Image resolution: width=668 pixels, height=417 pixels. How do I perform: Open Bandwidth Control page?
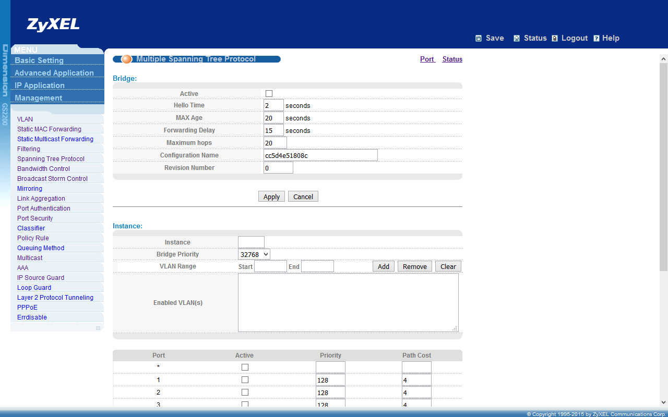pyautogui.click(x=43, y=169)
